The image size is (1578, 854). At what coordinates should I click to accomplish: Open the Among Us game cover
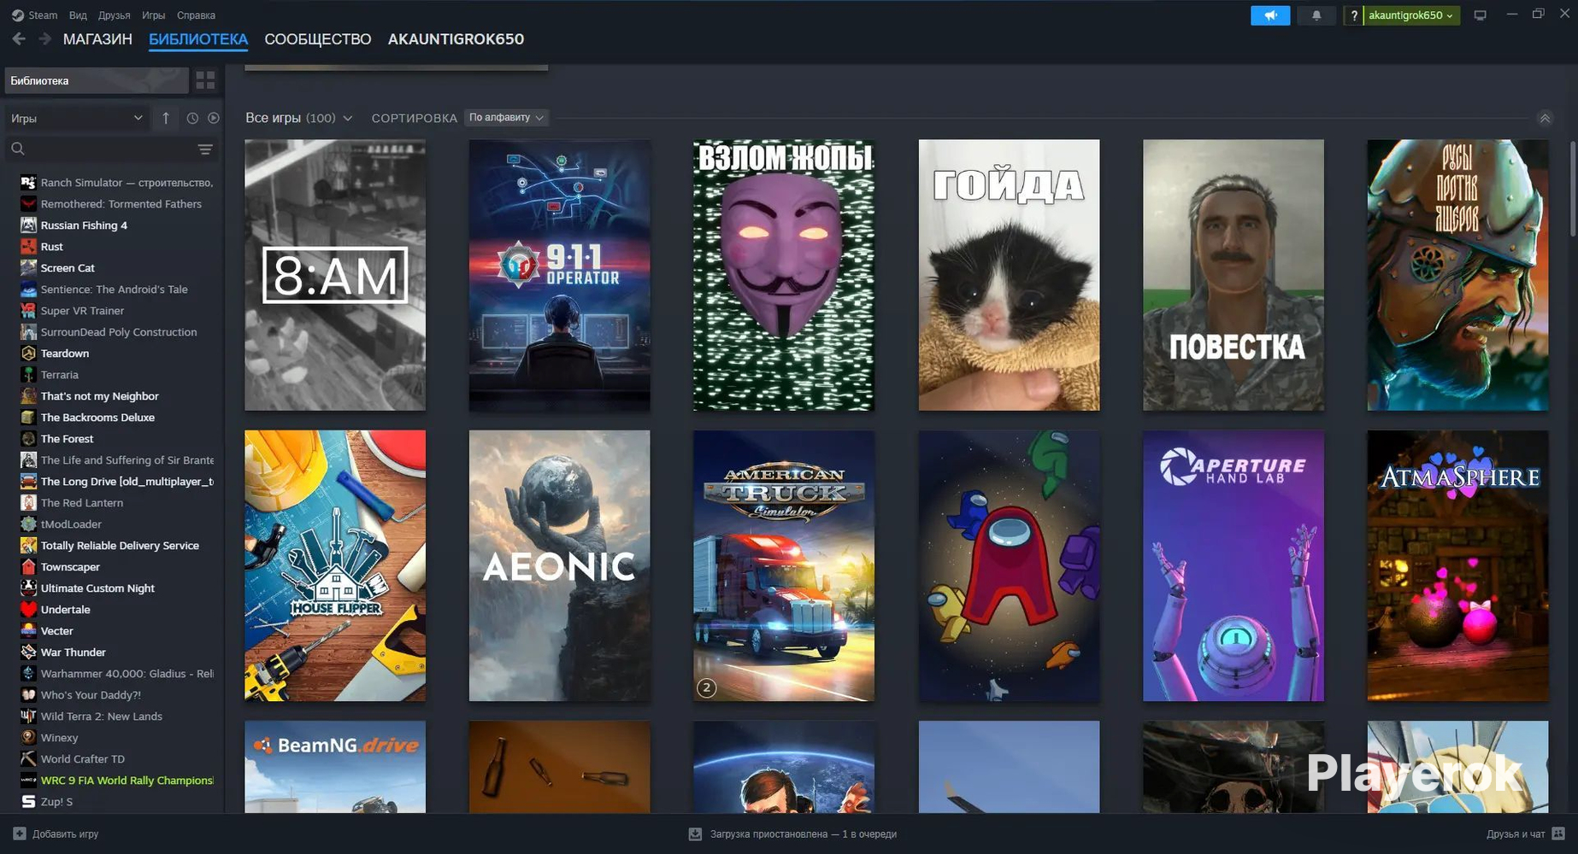[1010, 565]
